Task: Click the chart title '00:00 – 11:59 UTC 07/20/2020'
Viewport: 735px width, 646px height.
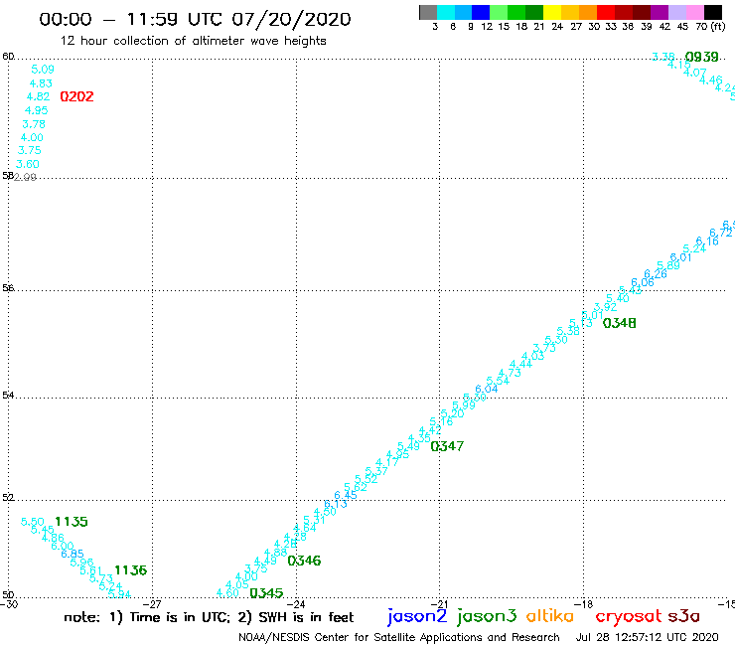Action: (x=195, y=19)
